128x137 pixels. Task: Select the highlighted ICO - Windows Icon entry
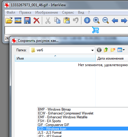click(83, 129)
